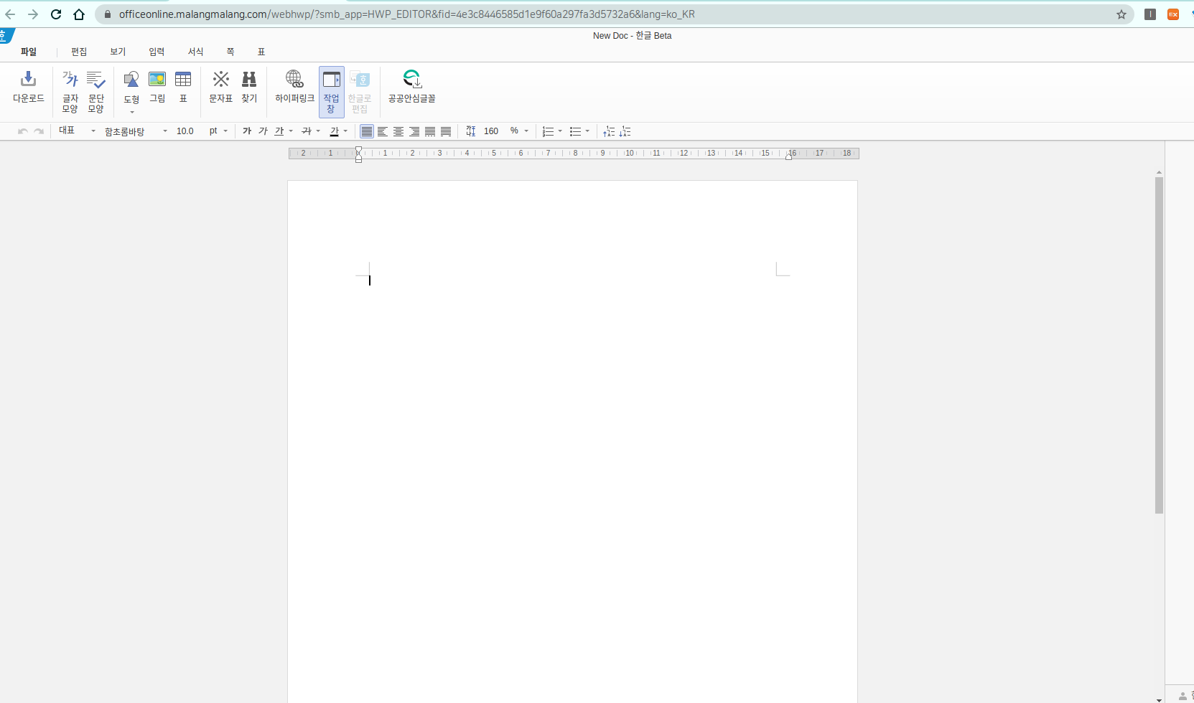Screen dimensions: 1194x703
Task: Open the 함초롬바탕 font name dropdown
Action: tap(165, 131)
